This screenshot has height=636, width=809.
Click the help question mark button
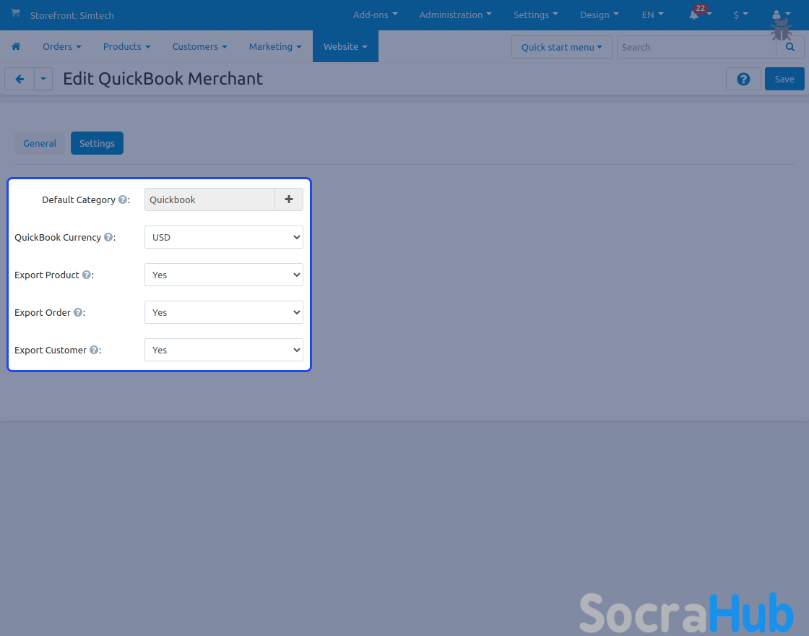[x=743, y=79]
